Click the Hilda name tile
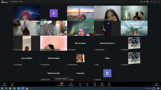 (x=107, y=58)
